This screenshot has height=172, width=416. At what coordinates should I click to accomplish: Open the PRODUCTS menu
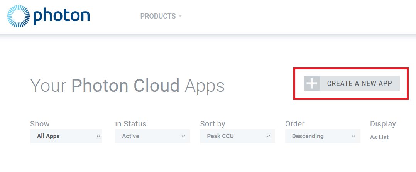tap(158, 16)
